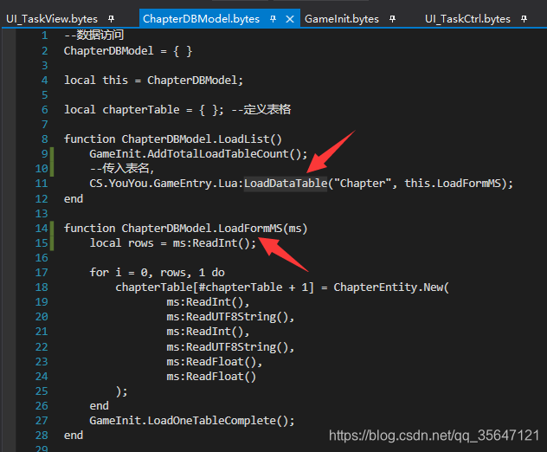
Task: Pin the ChapterDBModel.bytes tab
Action: coord(273,19)
